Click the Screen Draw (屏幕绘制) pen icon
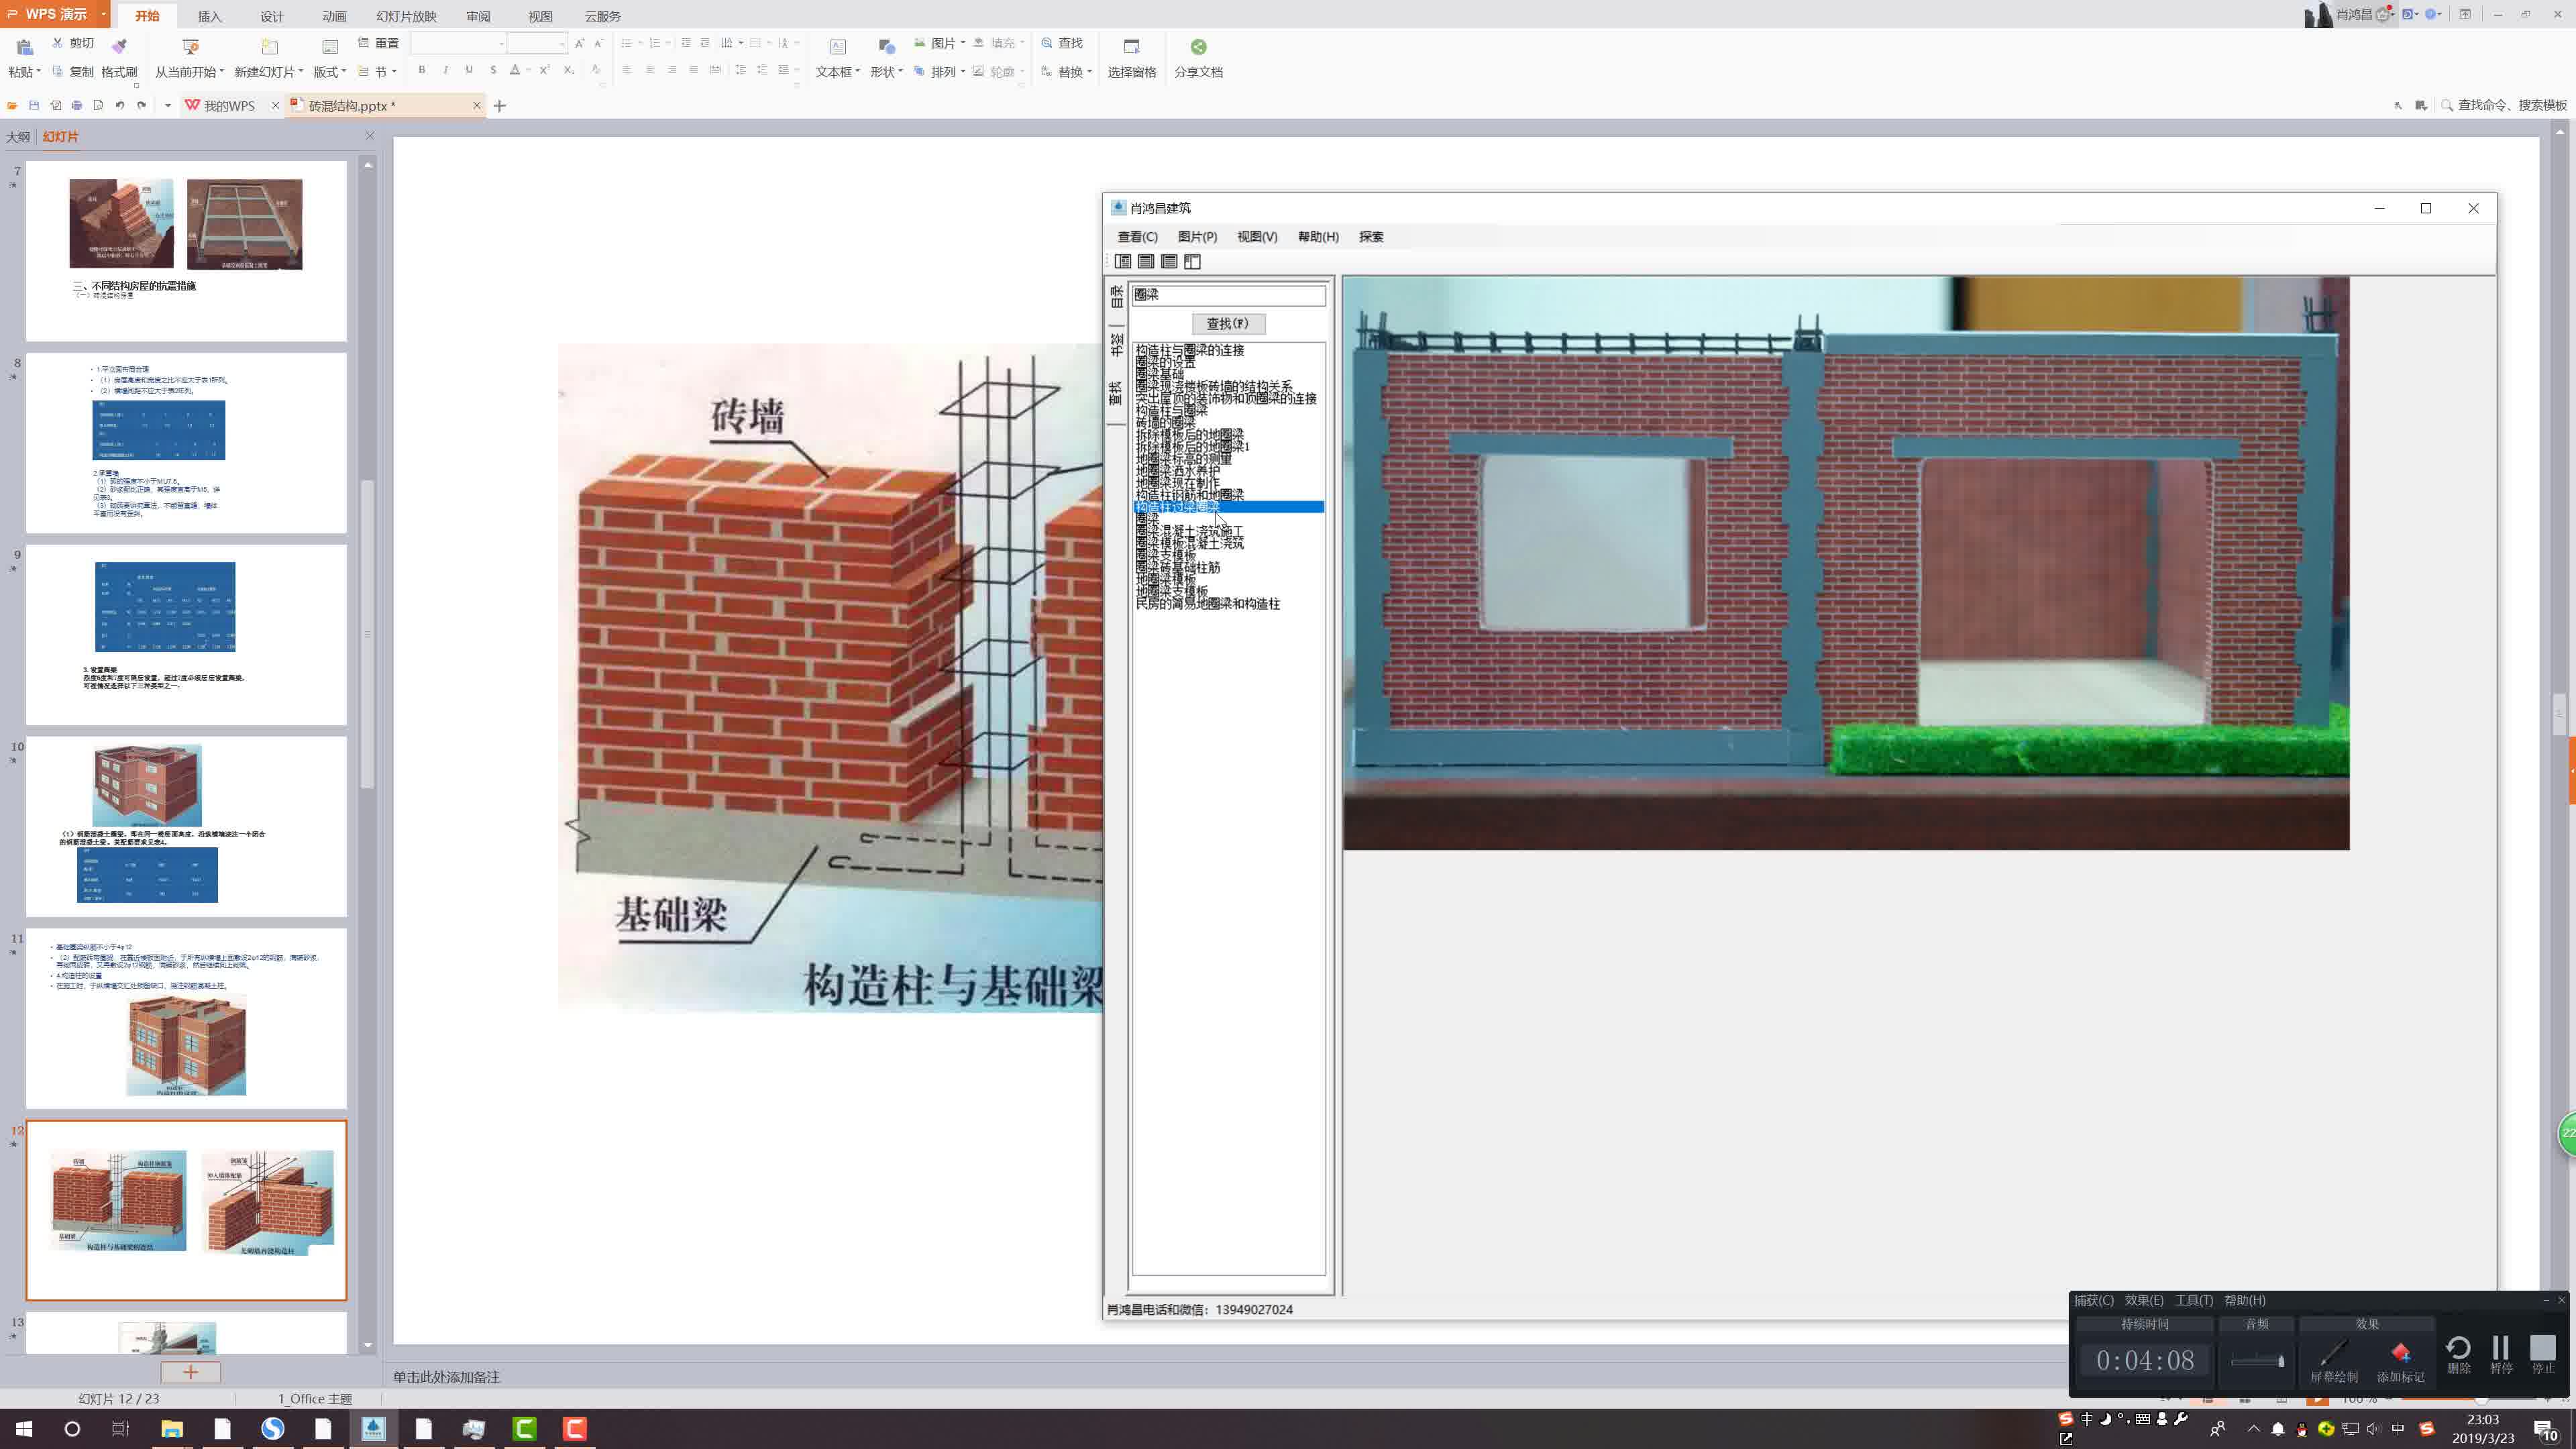The image size is (2576, 1449). 2333,1352
